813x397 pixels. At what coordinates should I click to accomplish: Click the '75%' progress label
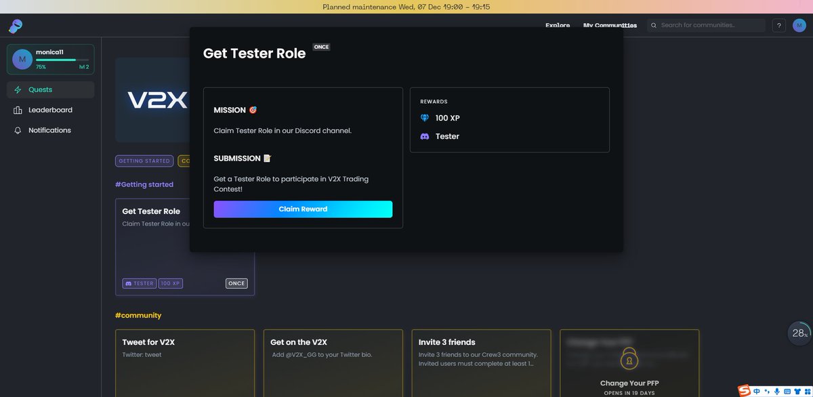point(41,67)
